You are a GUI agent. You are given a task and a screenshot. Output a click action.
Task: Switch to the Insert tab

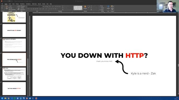click(10, 4)
